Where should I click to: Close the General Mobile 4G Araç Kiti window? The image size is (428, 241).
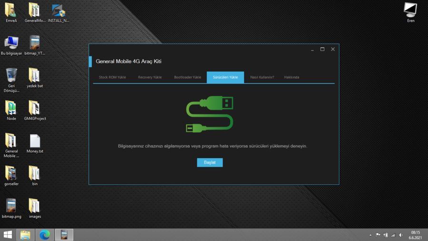333,49
